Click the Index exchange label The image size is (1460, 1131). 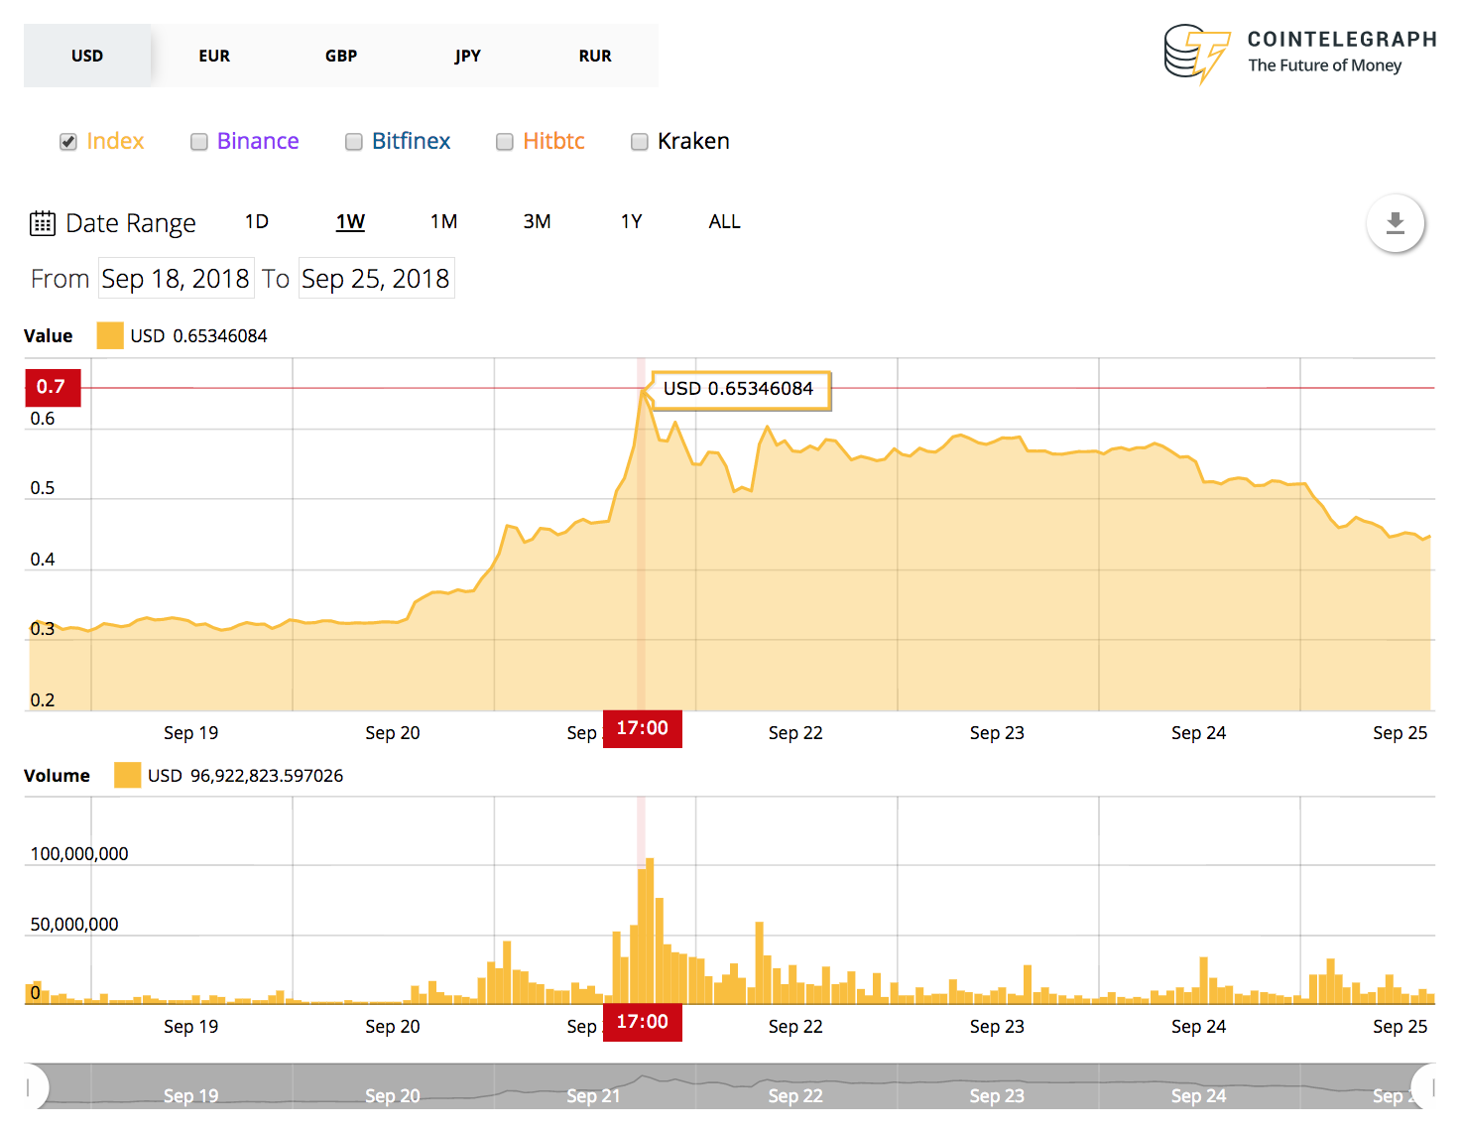[x=115, y=141]
